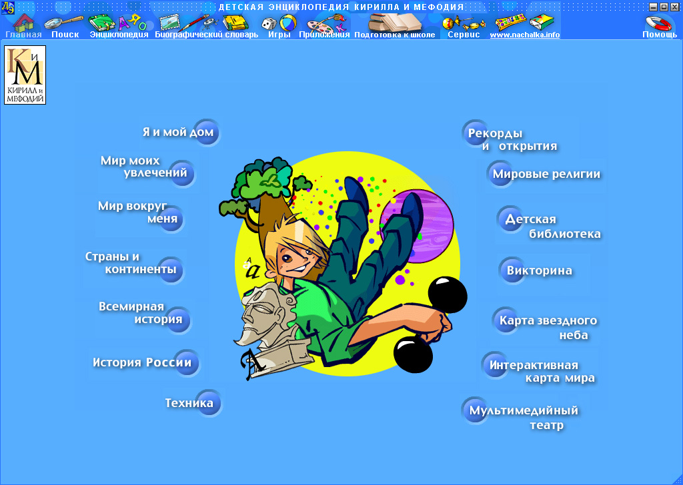Close the encyclopedia window
The height and width of the screenshot is (485, 683).
674,7
